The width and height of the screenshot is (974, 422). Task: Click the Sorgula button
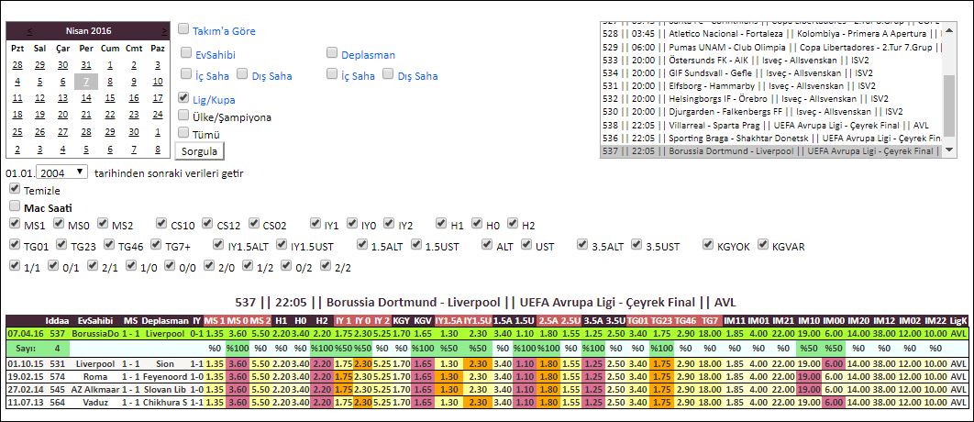tap(199, 151)
